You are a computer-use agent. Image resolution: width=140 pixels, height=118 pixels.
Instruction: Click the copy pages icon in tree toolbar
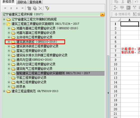[x=35, y=8]
